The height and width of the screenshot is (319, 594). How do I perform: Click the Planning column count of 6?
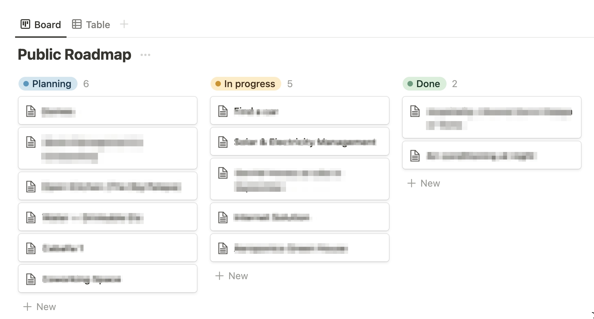pyautogui.click(x=86, y=84)
